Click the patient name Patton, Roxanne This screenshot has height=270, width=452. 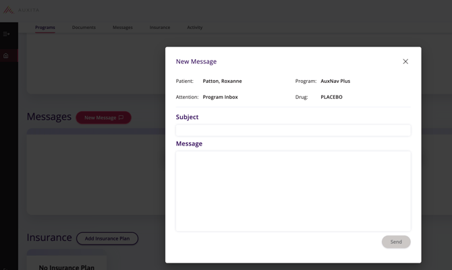click(x=222, y=81)
